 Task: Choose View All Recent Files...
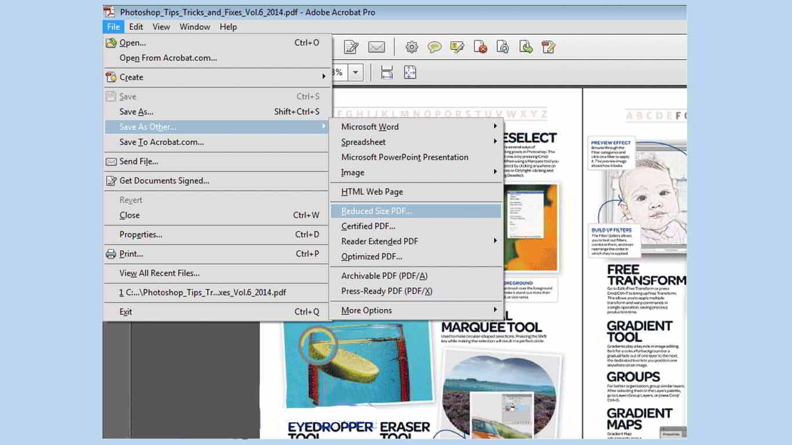click(215, 273)
